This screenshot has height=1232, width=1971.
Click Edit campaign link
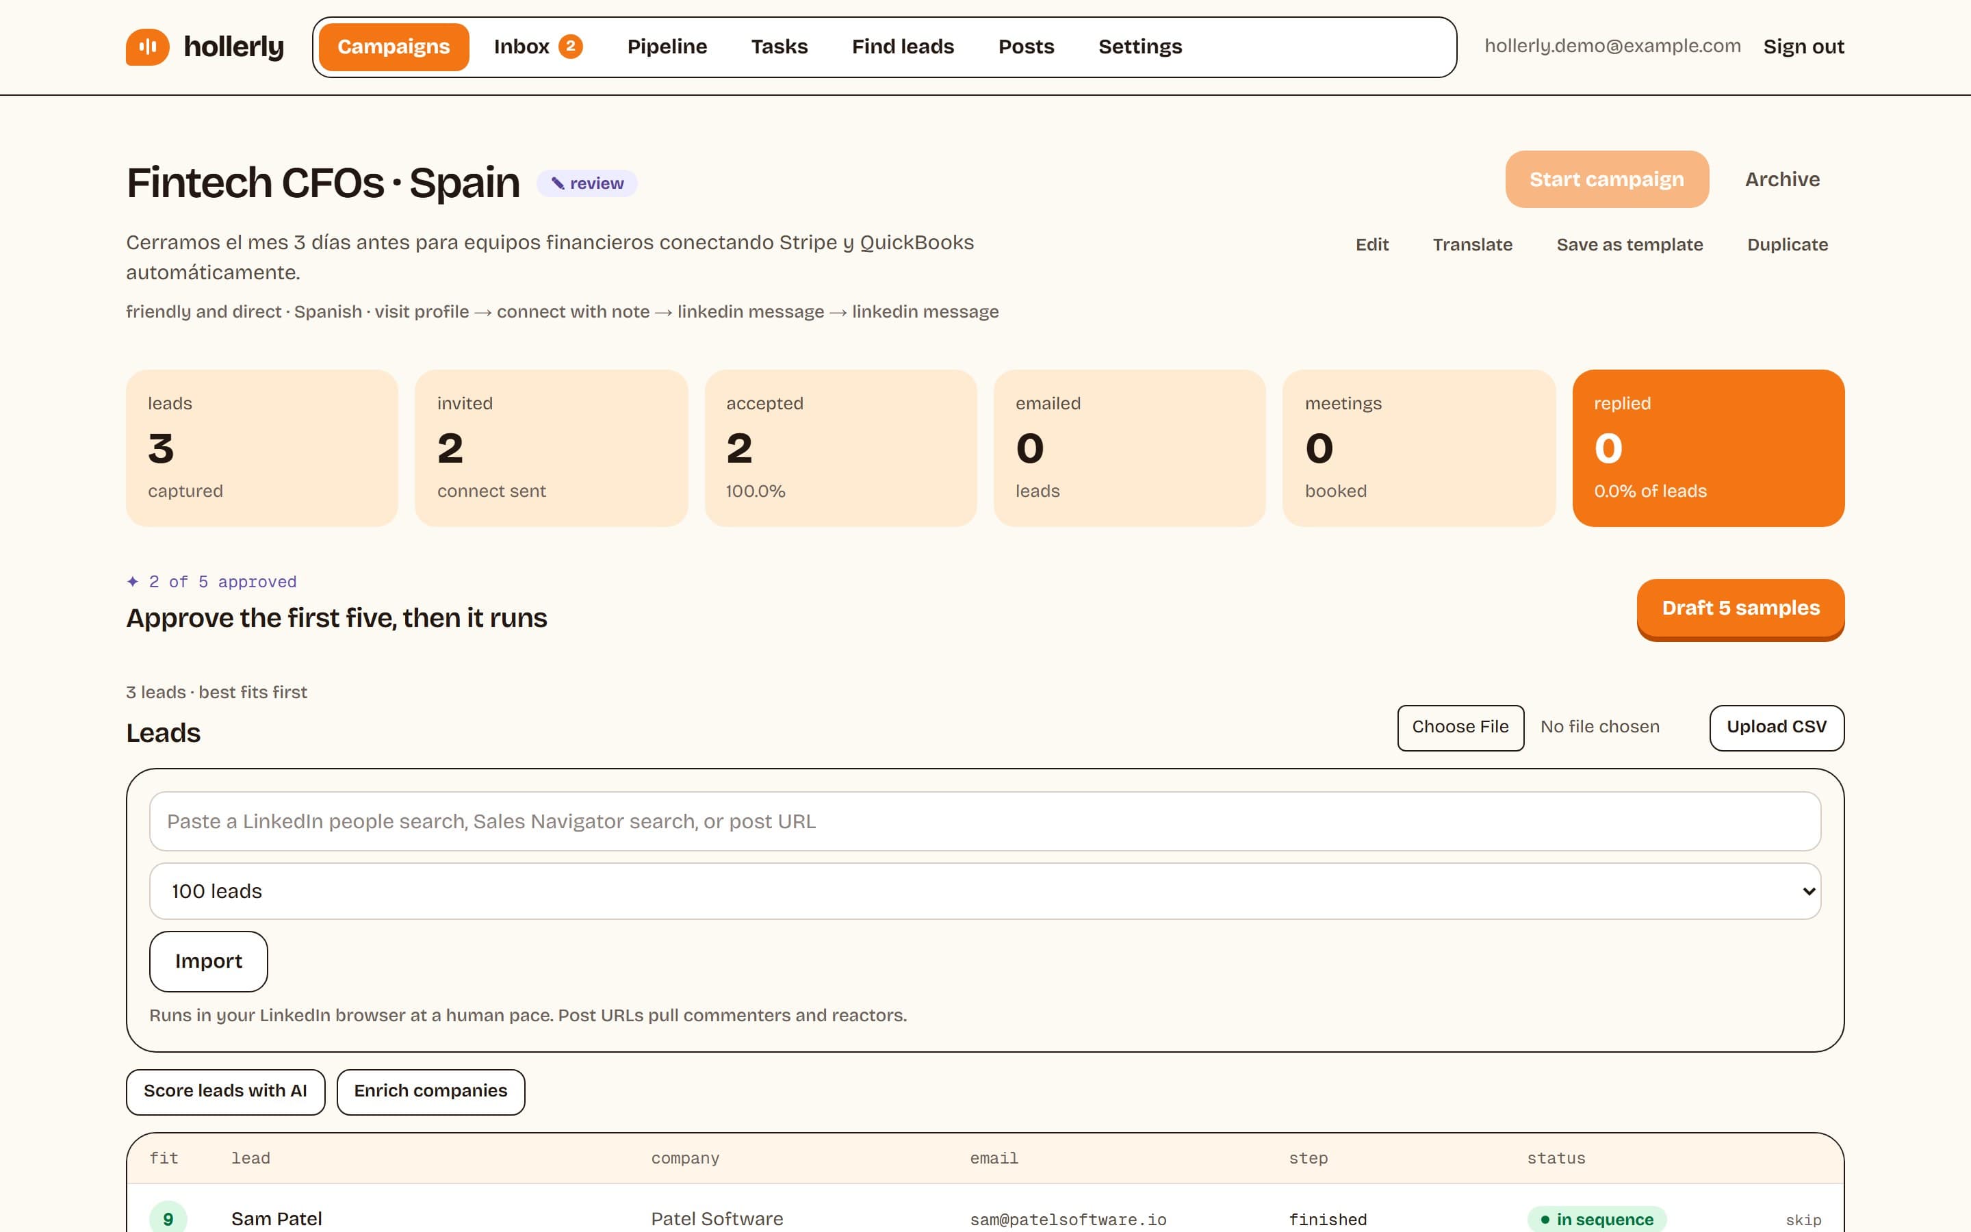click(1371, 244)
